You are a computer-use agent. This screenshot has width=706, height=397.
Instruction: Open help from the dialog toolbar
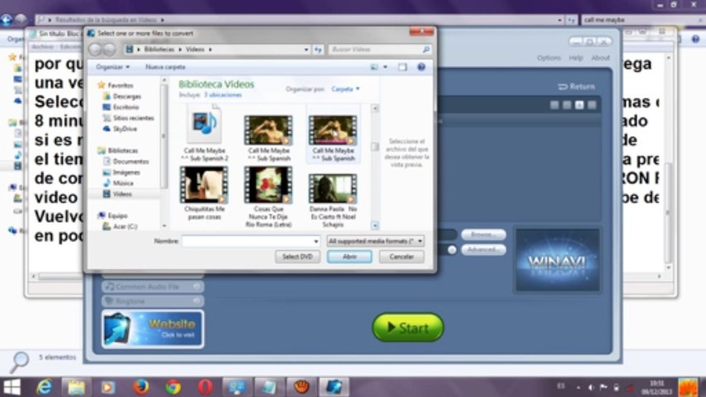(x=421, y=67)
